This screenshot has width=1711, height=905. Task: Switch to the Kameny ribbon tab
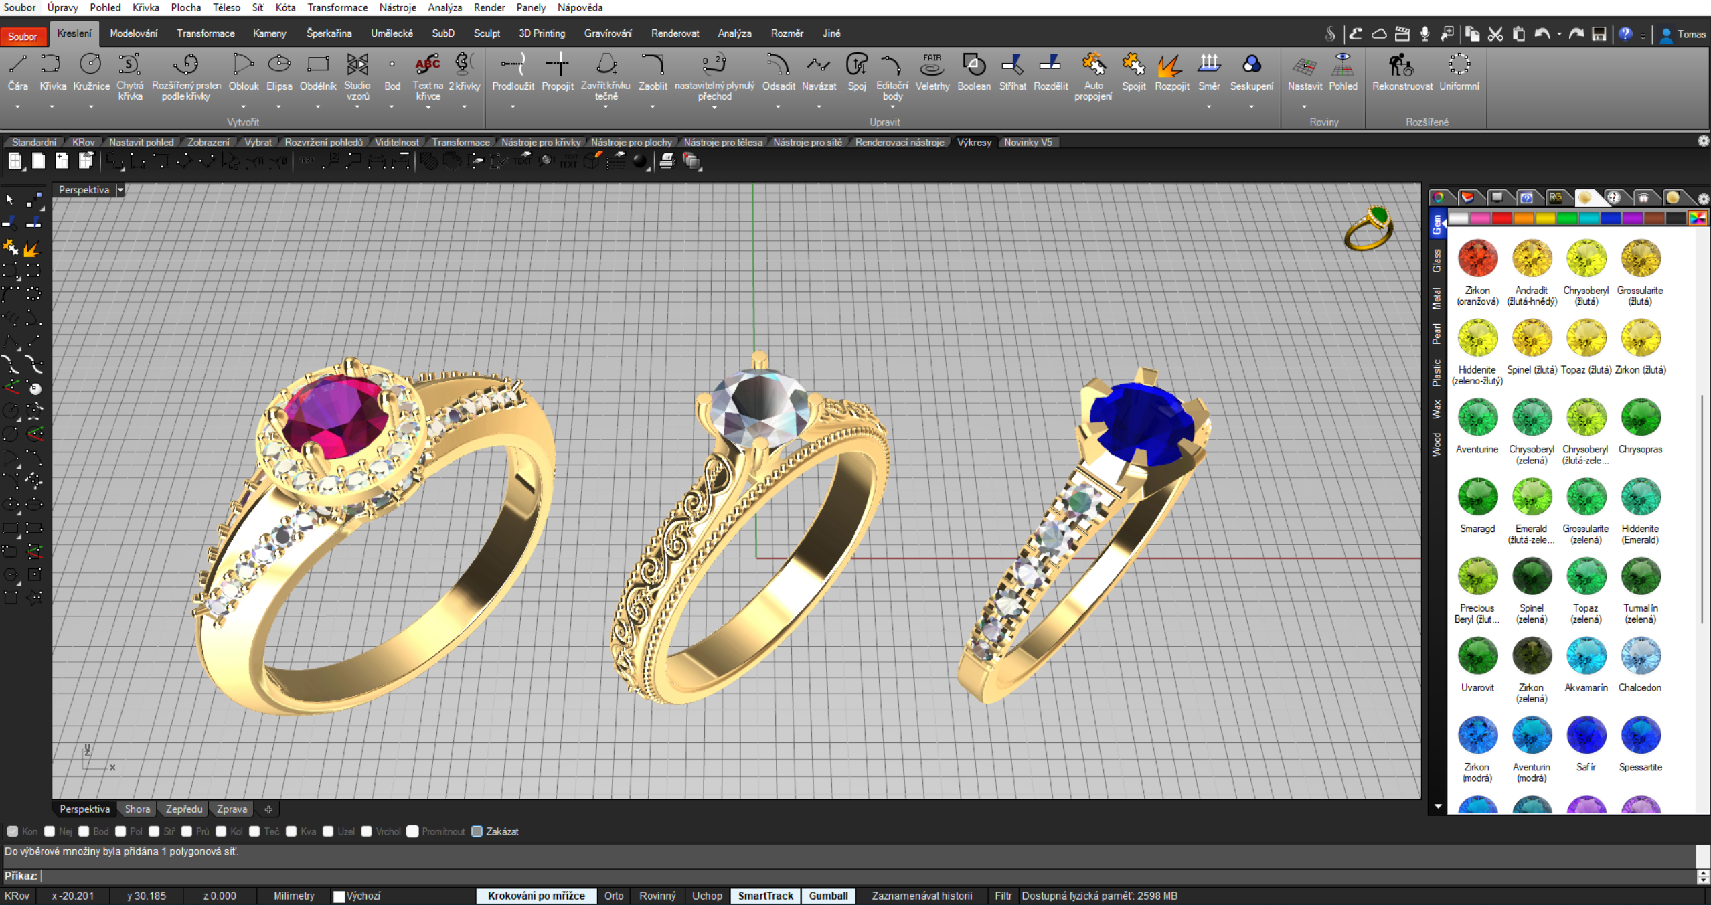tap(270, 33)
